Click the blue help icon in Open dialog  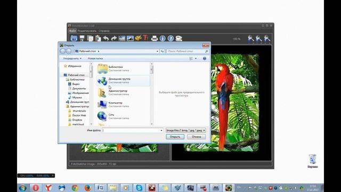pos(205,58)
